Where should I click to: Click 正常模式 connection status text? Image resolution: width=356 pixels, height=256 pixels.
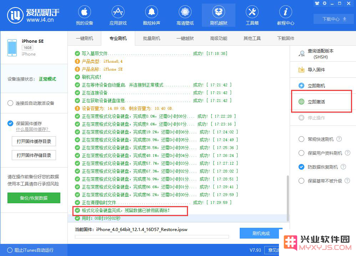[47, 79]
